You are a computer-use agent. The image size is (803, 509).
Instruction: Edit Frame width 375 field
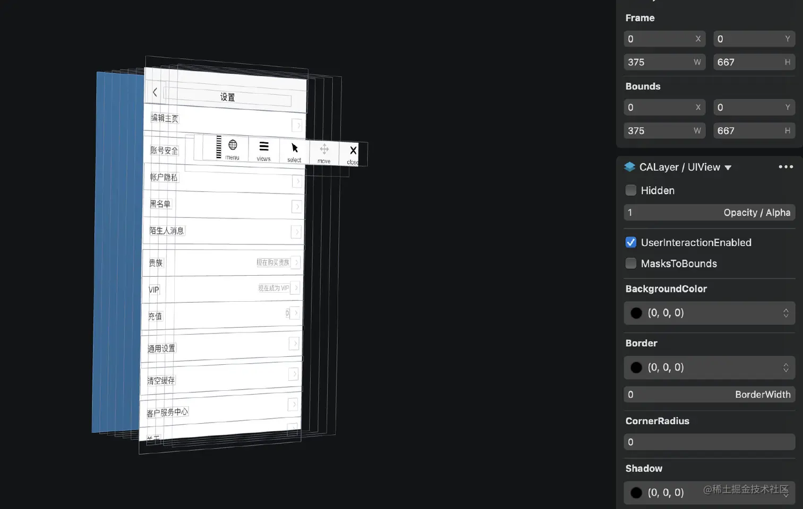click(x=664, y=62)
